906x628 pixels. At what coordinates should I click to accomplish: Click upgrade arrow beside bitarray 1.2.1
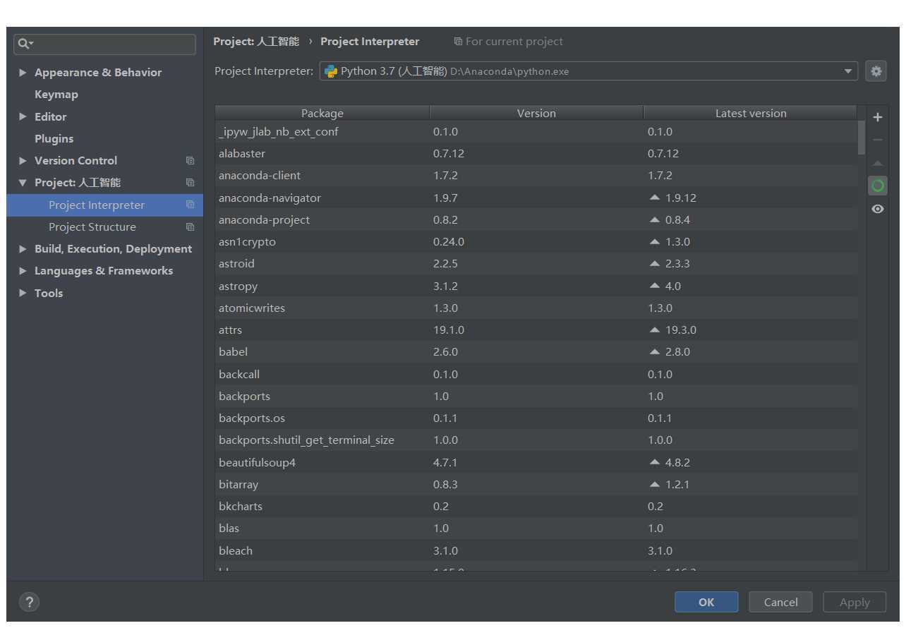click(655, 484)
